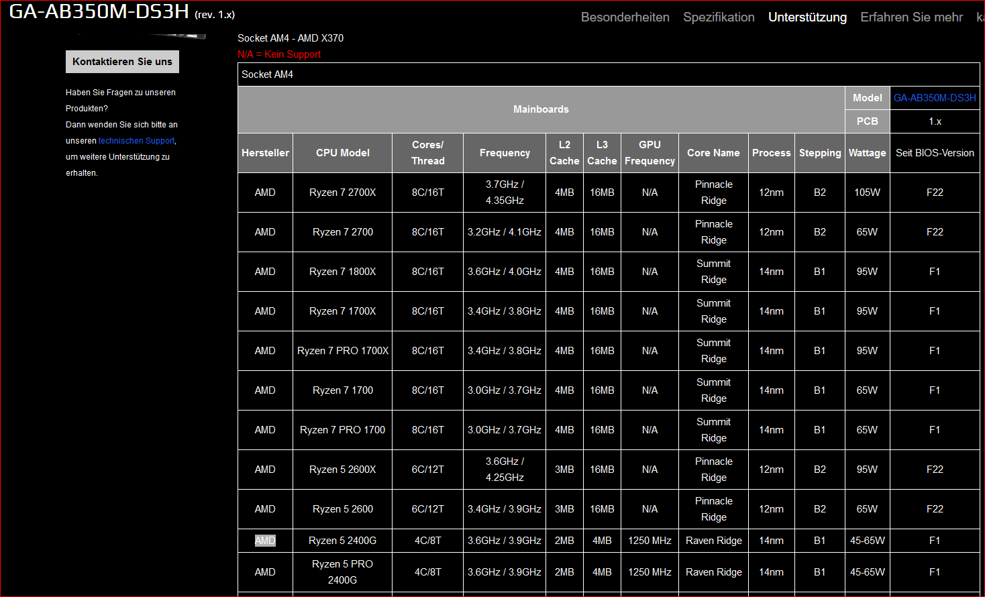Click the 6C/12T cell for Ryzen 5 2600X

427,470
